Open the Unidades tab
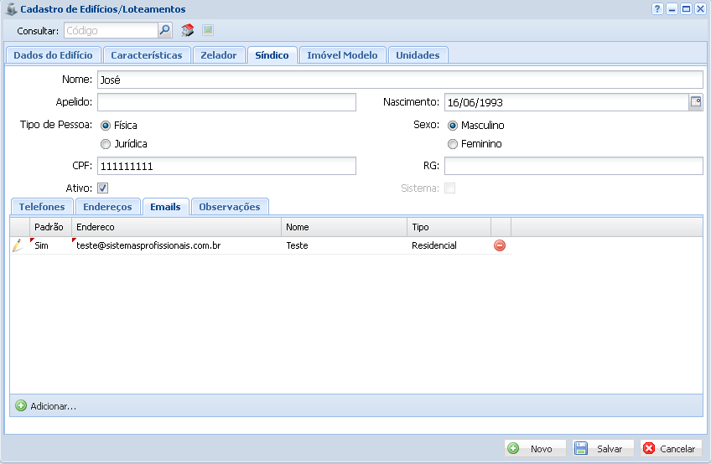 [418, 55]
